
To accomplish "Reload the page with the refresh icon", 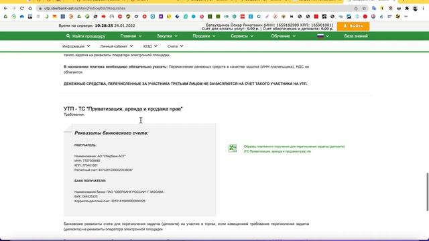I will (22, 9).
